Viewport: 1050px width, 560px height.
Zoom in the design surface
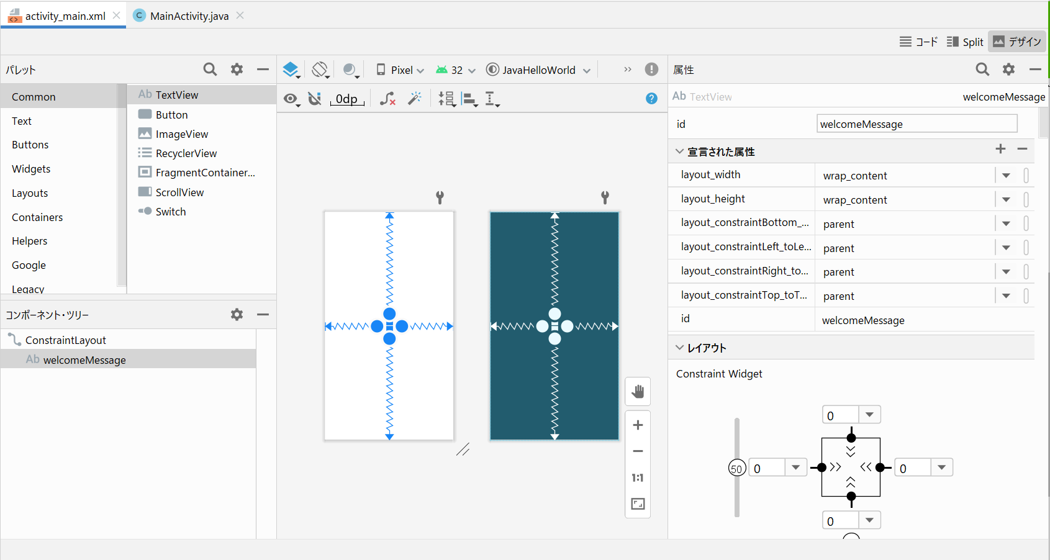(x=638, y=425)
